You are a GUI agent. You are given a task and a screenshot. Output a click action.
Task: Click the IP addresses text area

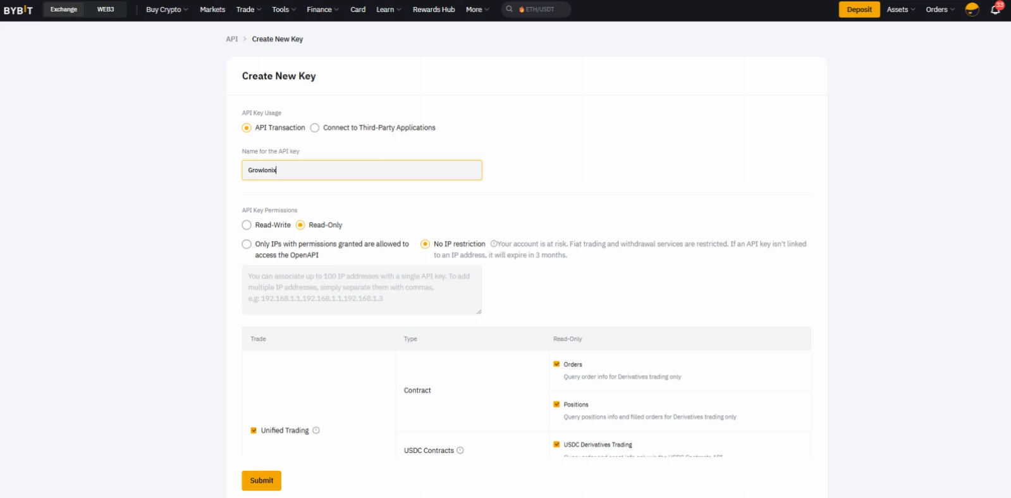point(362,290)
